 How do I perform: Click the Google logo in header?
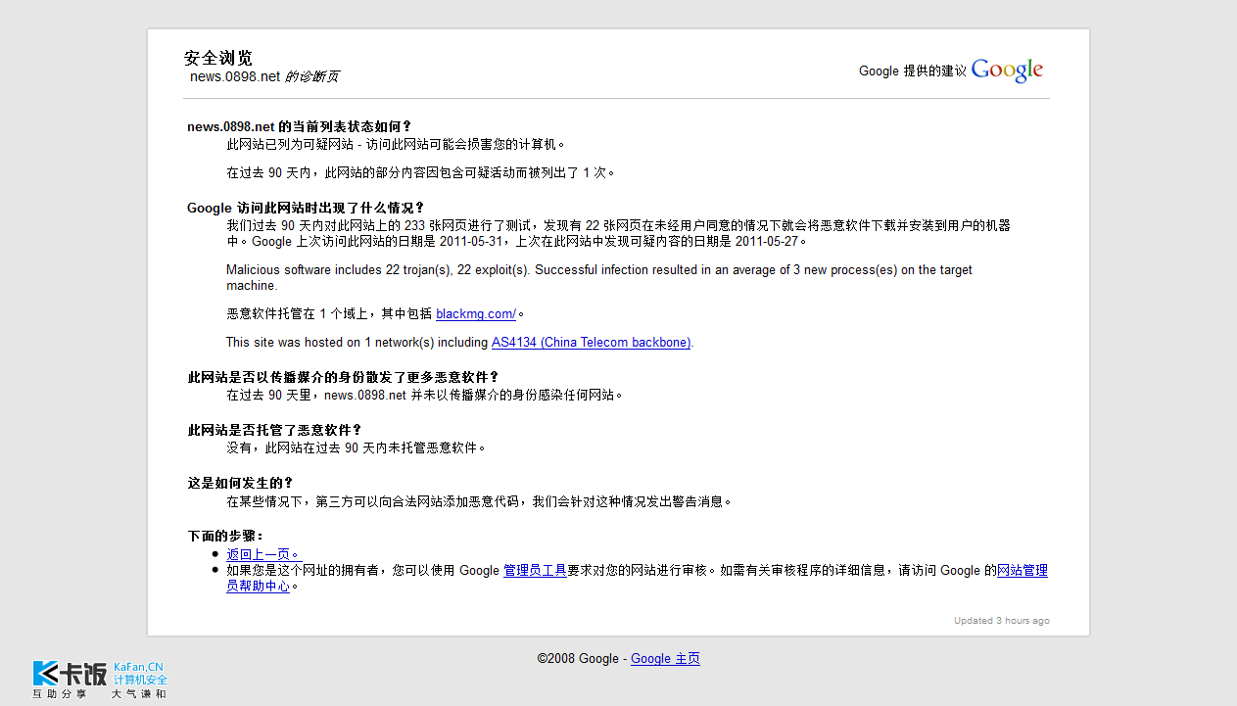point(1007,70)
